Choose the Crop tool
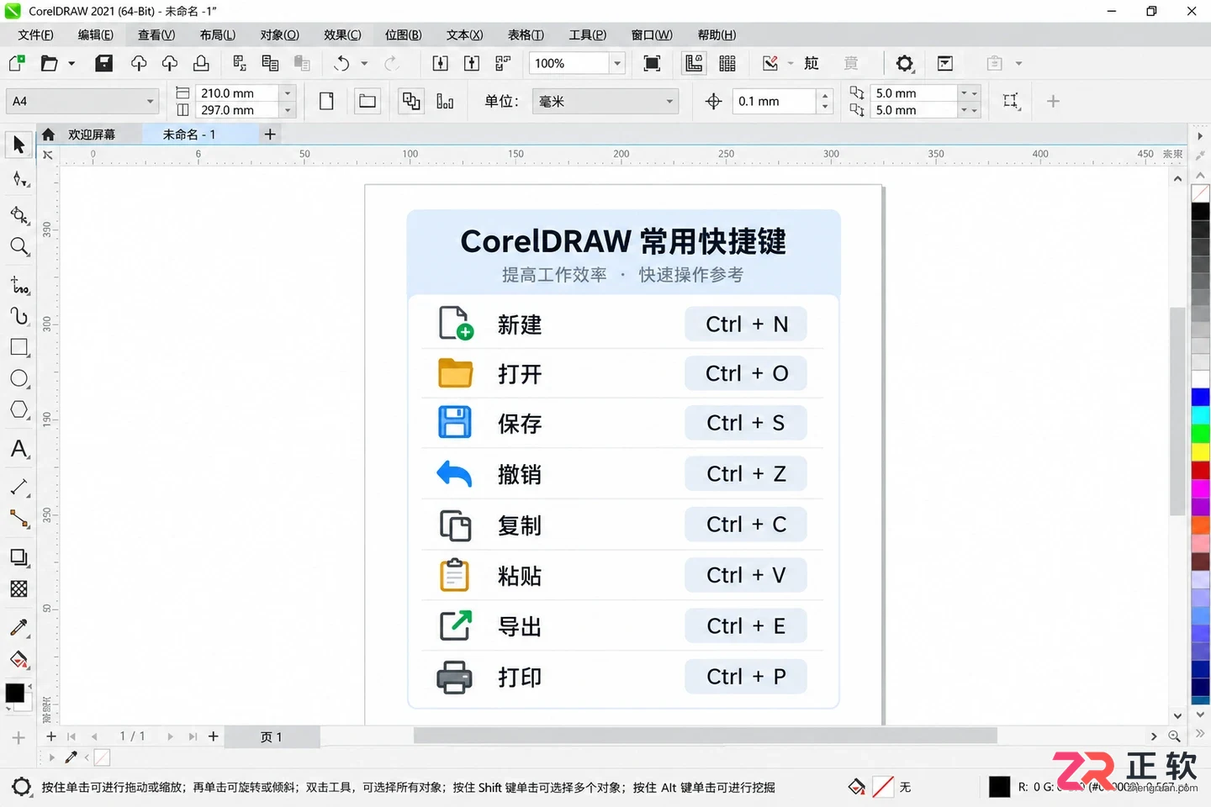 pyautogui.click(x=19, y=214)
